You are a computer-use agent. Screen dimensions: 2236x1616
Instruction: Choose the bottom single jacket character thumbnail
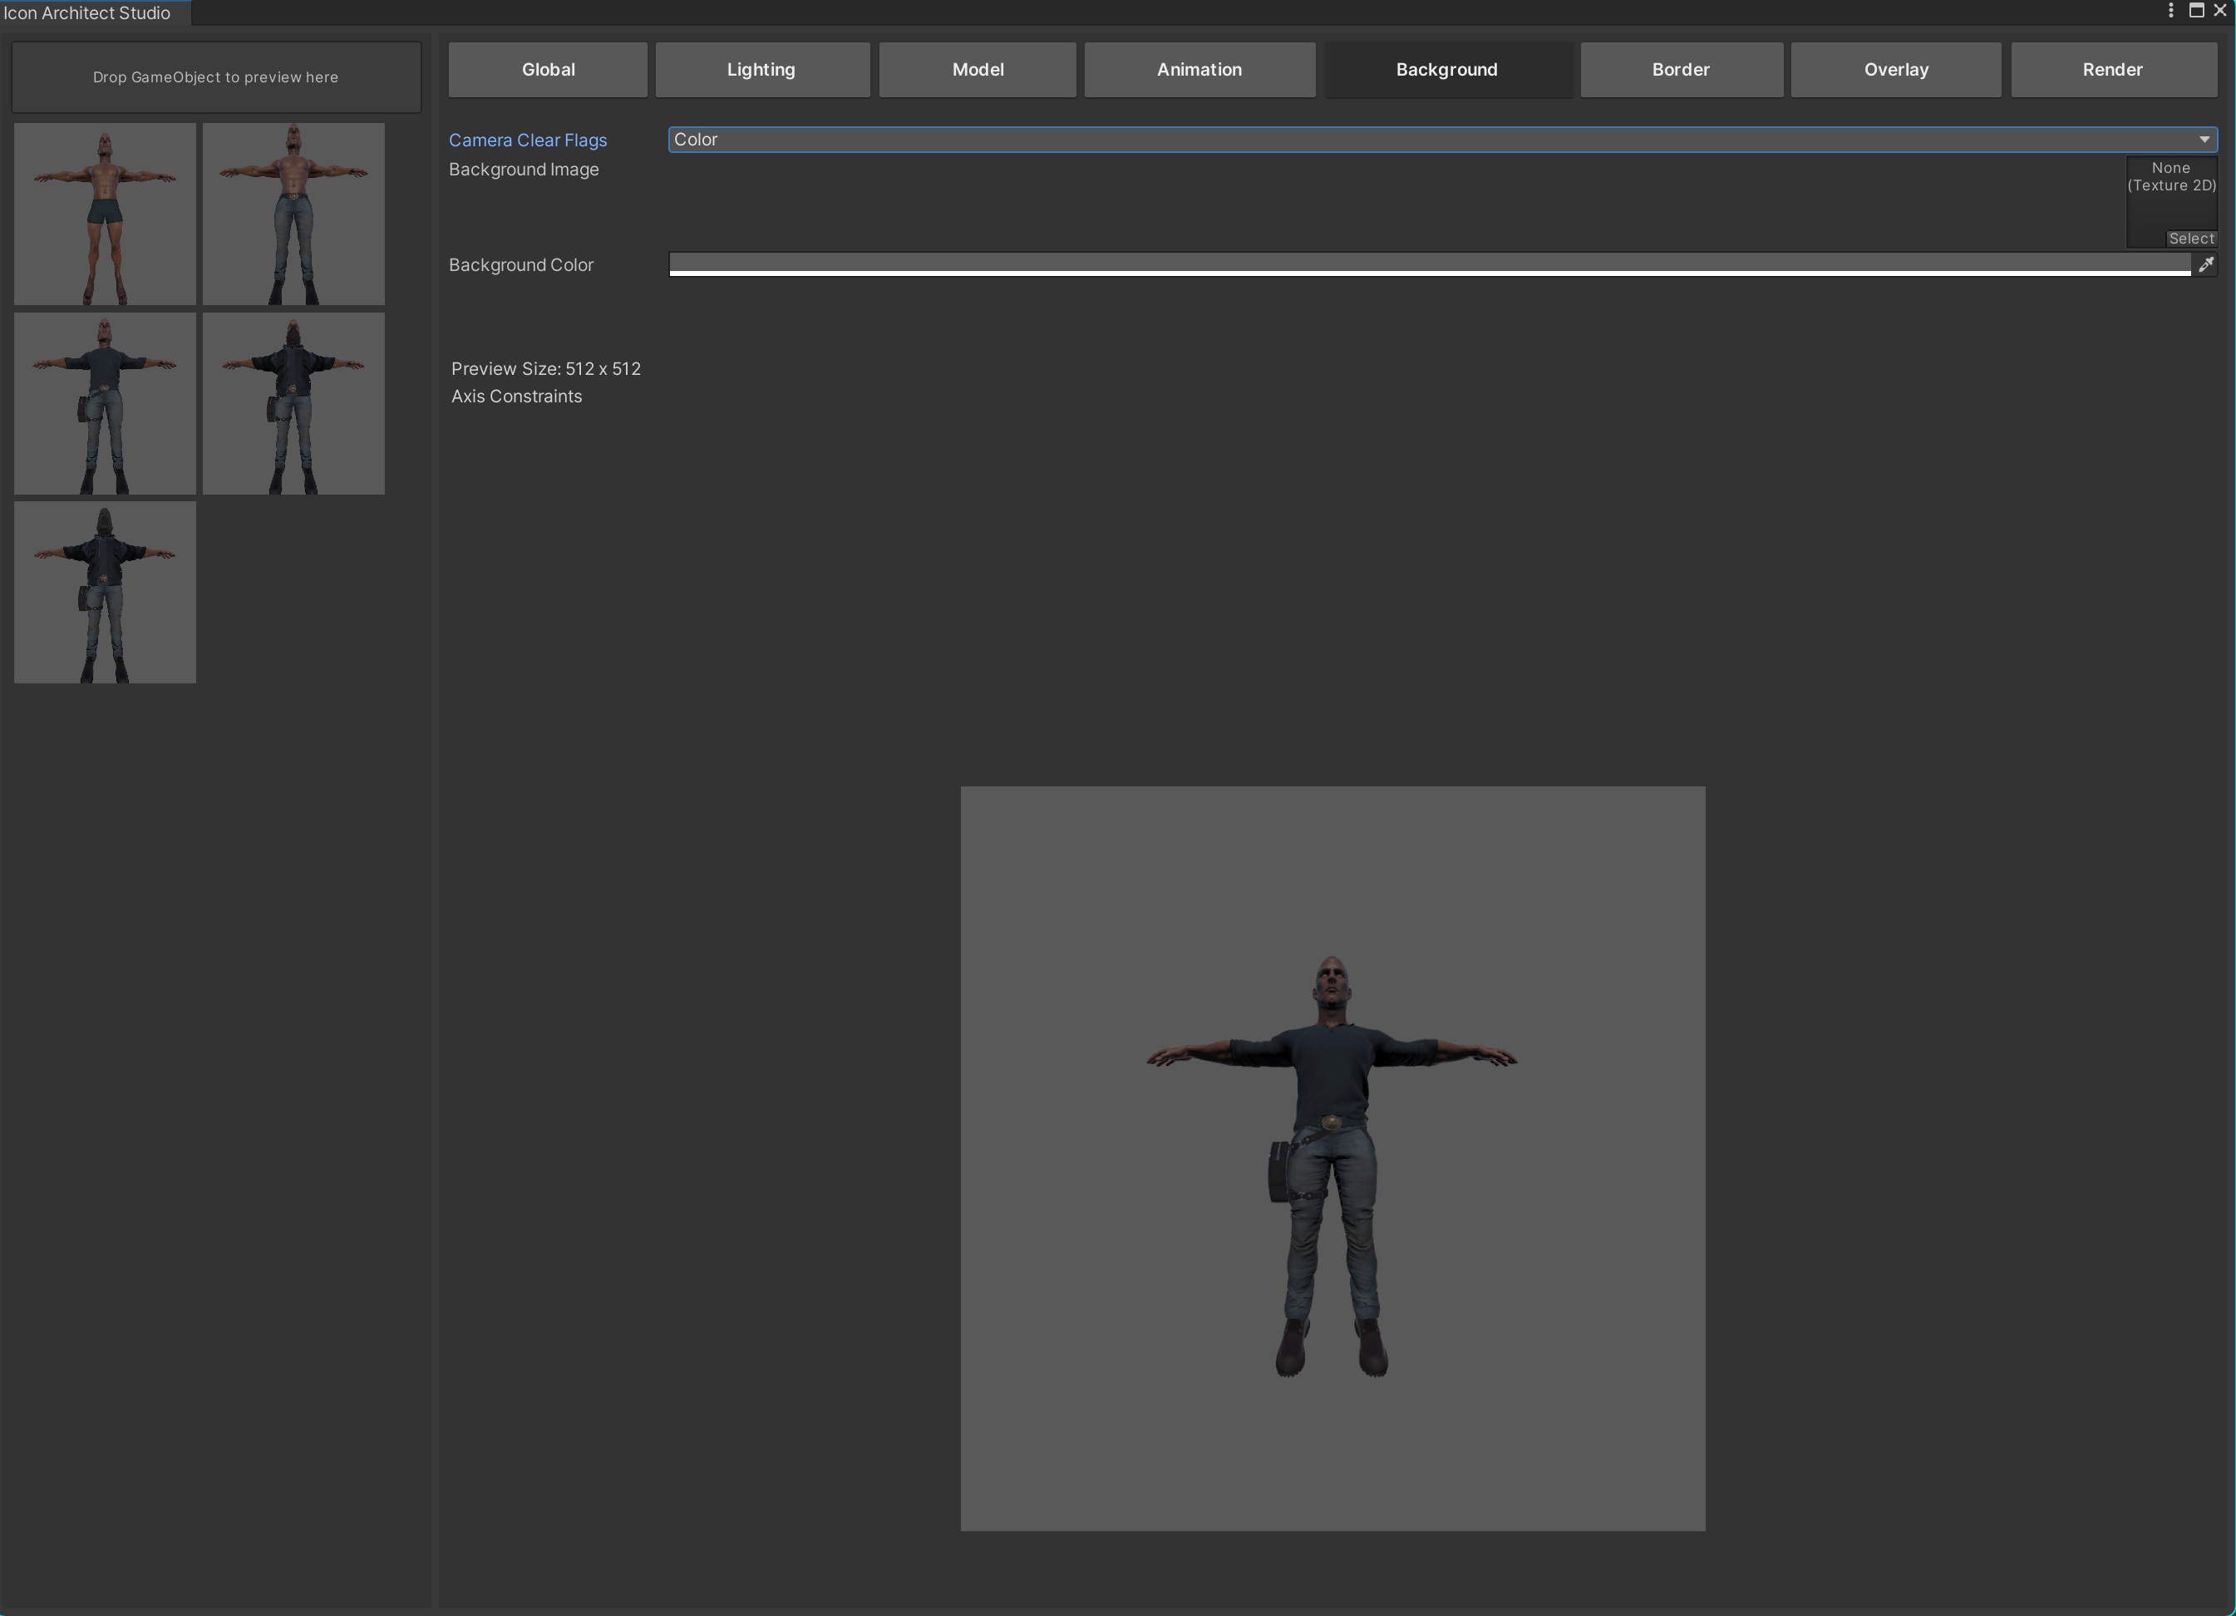click(x=105, y=593)
